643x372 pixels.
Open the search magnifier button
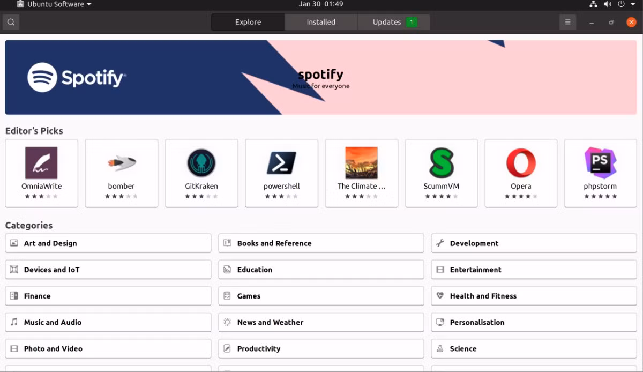coord(11,22)
